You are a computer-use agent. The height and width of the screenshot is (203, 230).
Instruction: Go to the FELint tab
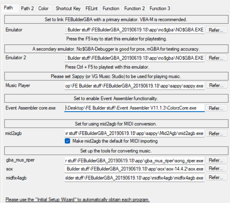pyautogui.click(x=92, y=9)
